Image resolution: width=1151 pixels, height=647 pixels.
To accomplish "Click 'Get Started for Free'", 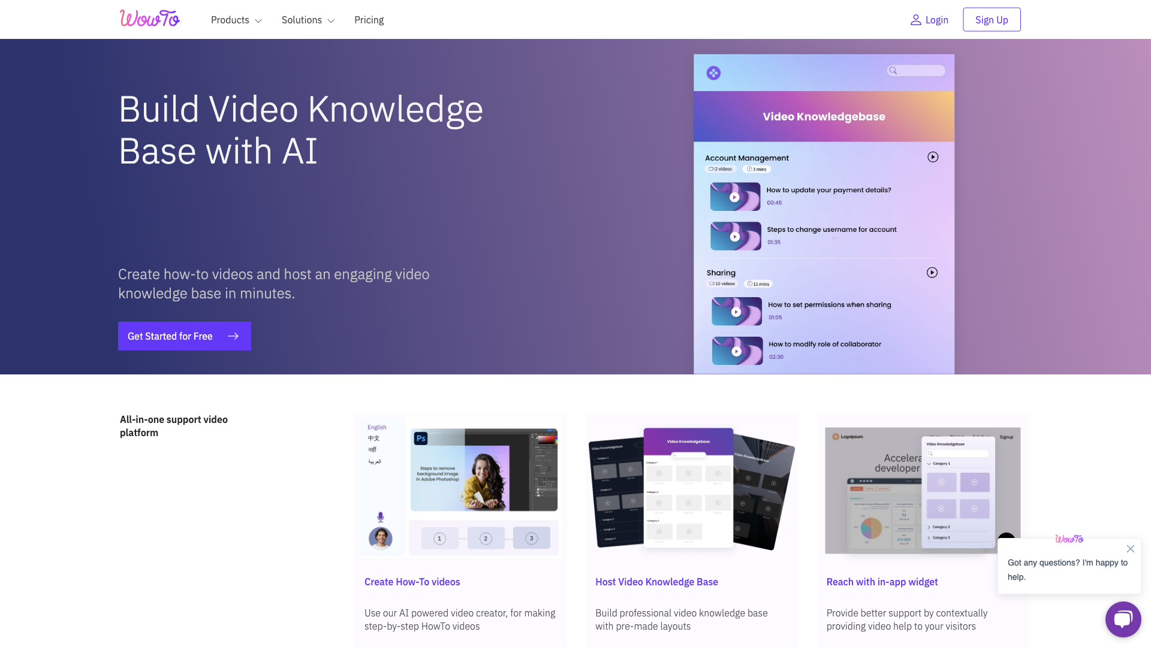I will point(184,336).
